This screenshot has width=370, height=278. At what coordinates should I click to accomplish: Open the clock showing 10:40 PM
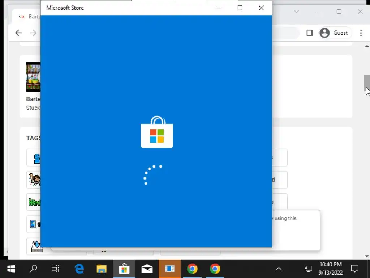pyautogui.click(x=331, y=269)
